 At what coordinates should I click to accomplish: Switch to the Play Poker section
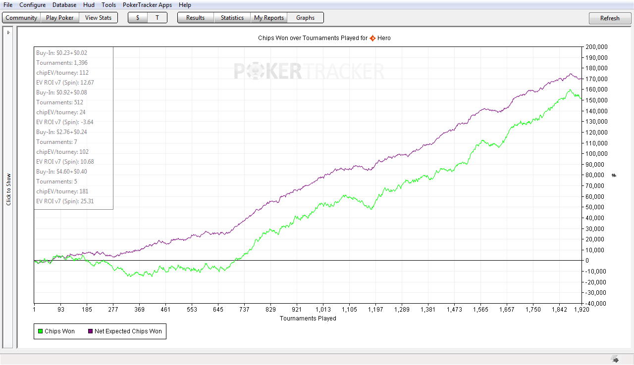[x=59, y=18]
